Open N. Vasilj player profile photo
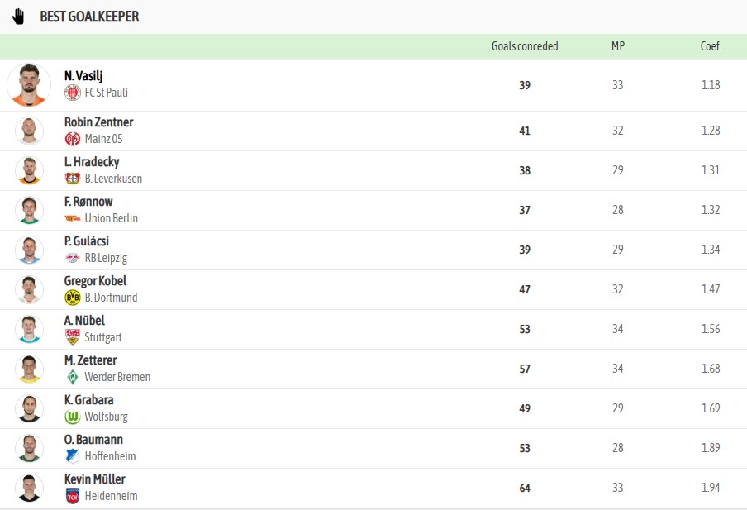Screen dimensions: 747x510 [x=29, y=85]
